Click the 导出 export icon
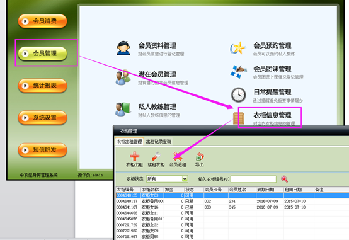 click(x=200, y=157)
